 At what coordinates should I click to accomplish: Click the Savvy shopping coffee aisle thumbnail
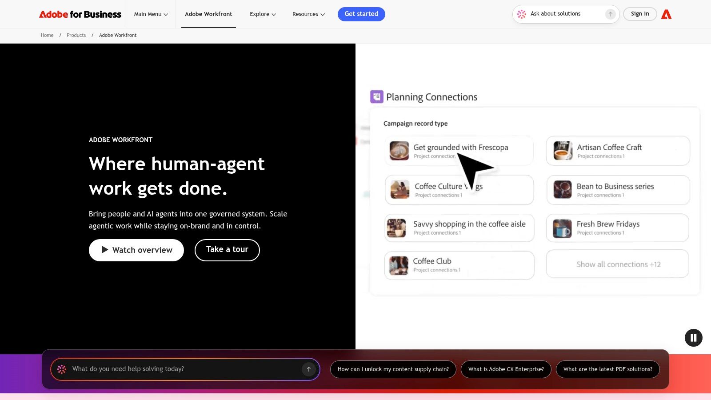pyautogui.click(x=396, y=228)
